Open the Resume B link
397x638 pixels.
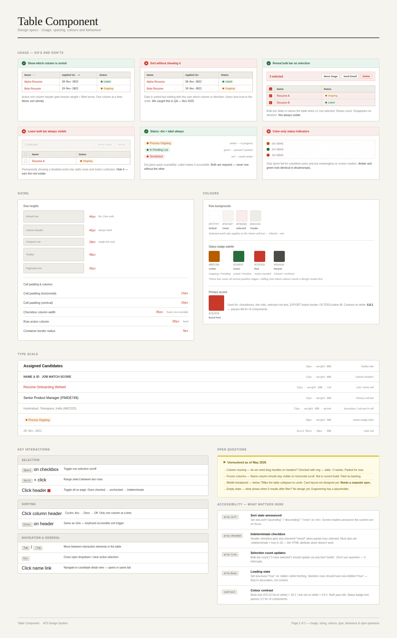(283, 103)
